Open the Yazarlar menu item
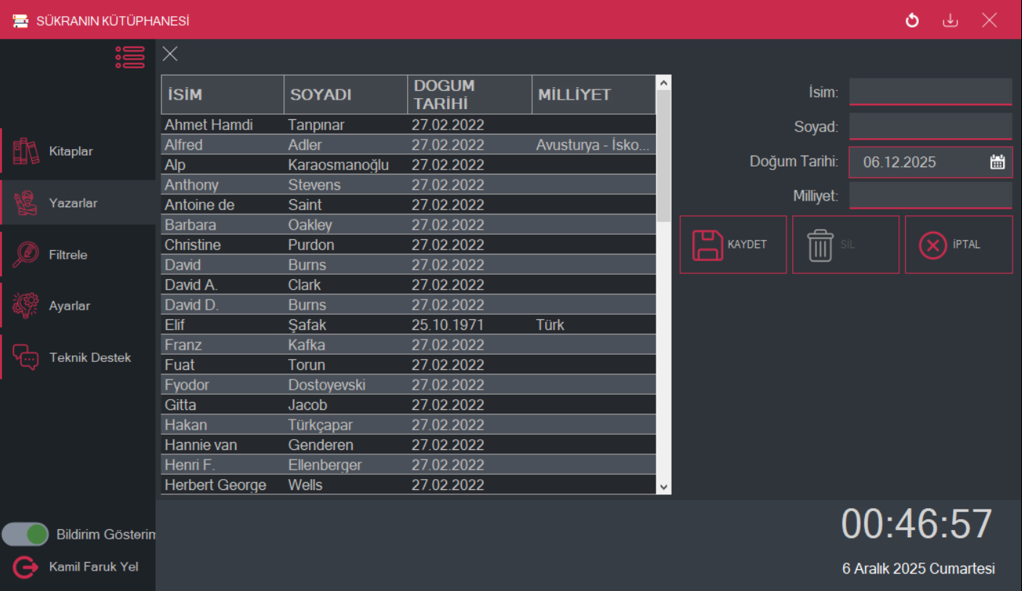 coord(73,203)
